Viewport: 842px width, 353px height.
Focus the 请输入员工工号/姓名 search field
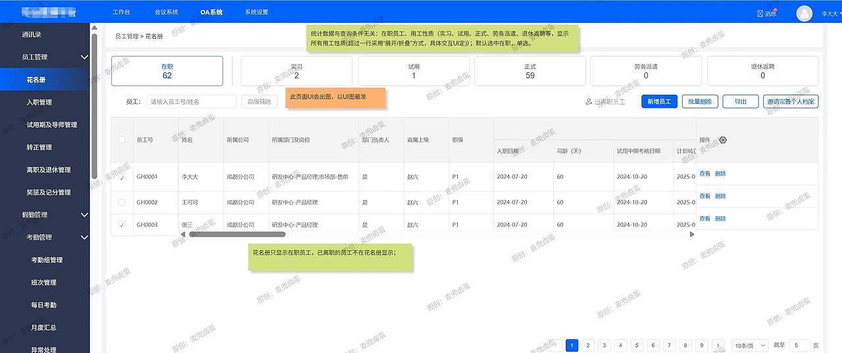tap(191, 102)
